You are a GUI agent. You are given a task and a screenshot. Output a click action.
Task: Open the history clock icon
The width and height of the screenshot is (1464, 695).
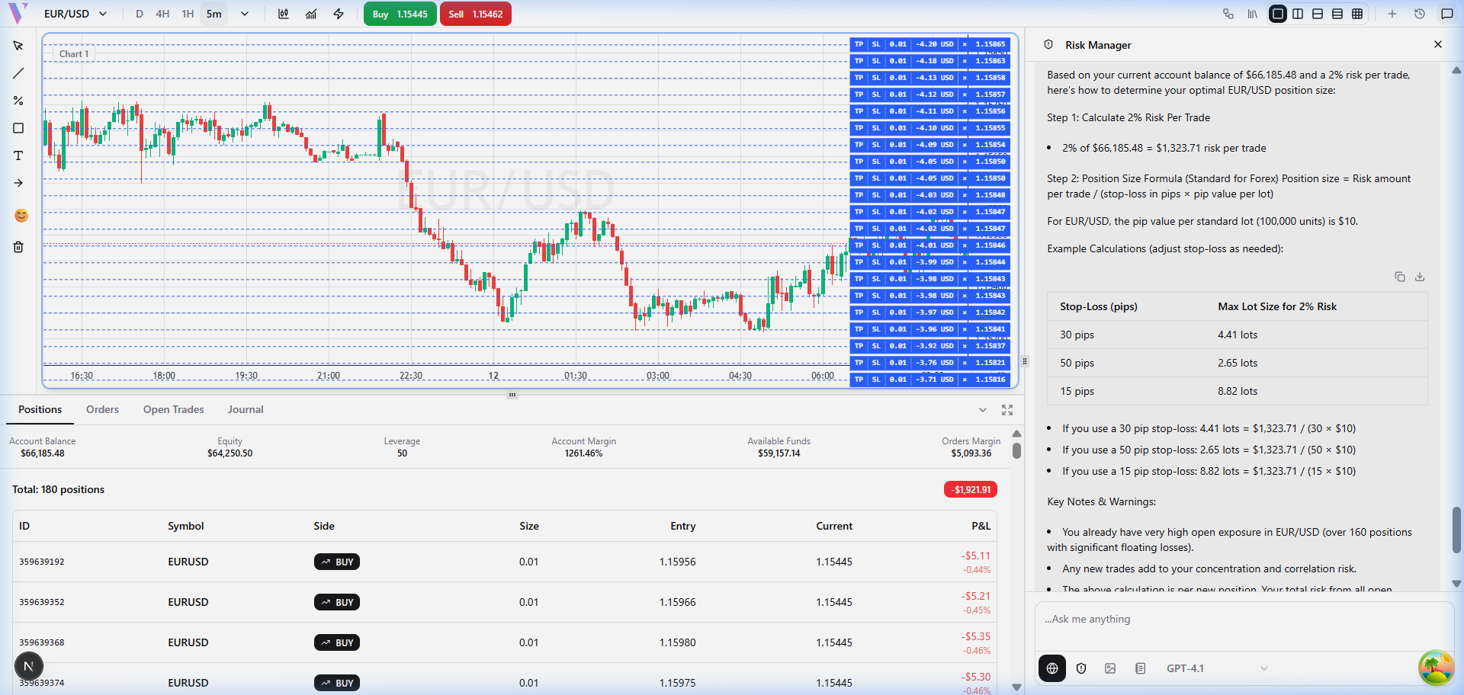pos(1419,14)
